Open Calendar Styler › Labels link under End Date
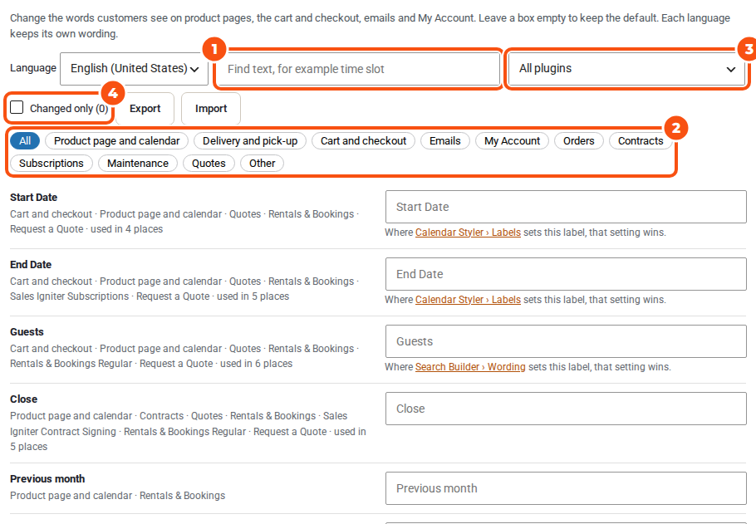The height and width of the screenshot is (524, 756). pyautogui.click(x=468, y=299)
